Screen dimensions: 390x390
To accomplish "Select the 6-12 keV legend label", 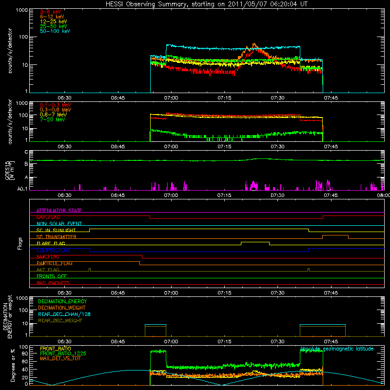I will coord(52,17).
